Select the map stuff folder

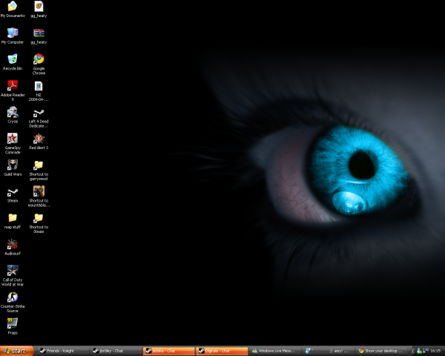pos(13,218)
